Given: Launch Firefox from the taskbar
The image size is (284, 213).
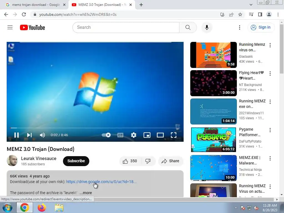Looking at the screenshot, I should coord(42,207).
